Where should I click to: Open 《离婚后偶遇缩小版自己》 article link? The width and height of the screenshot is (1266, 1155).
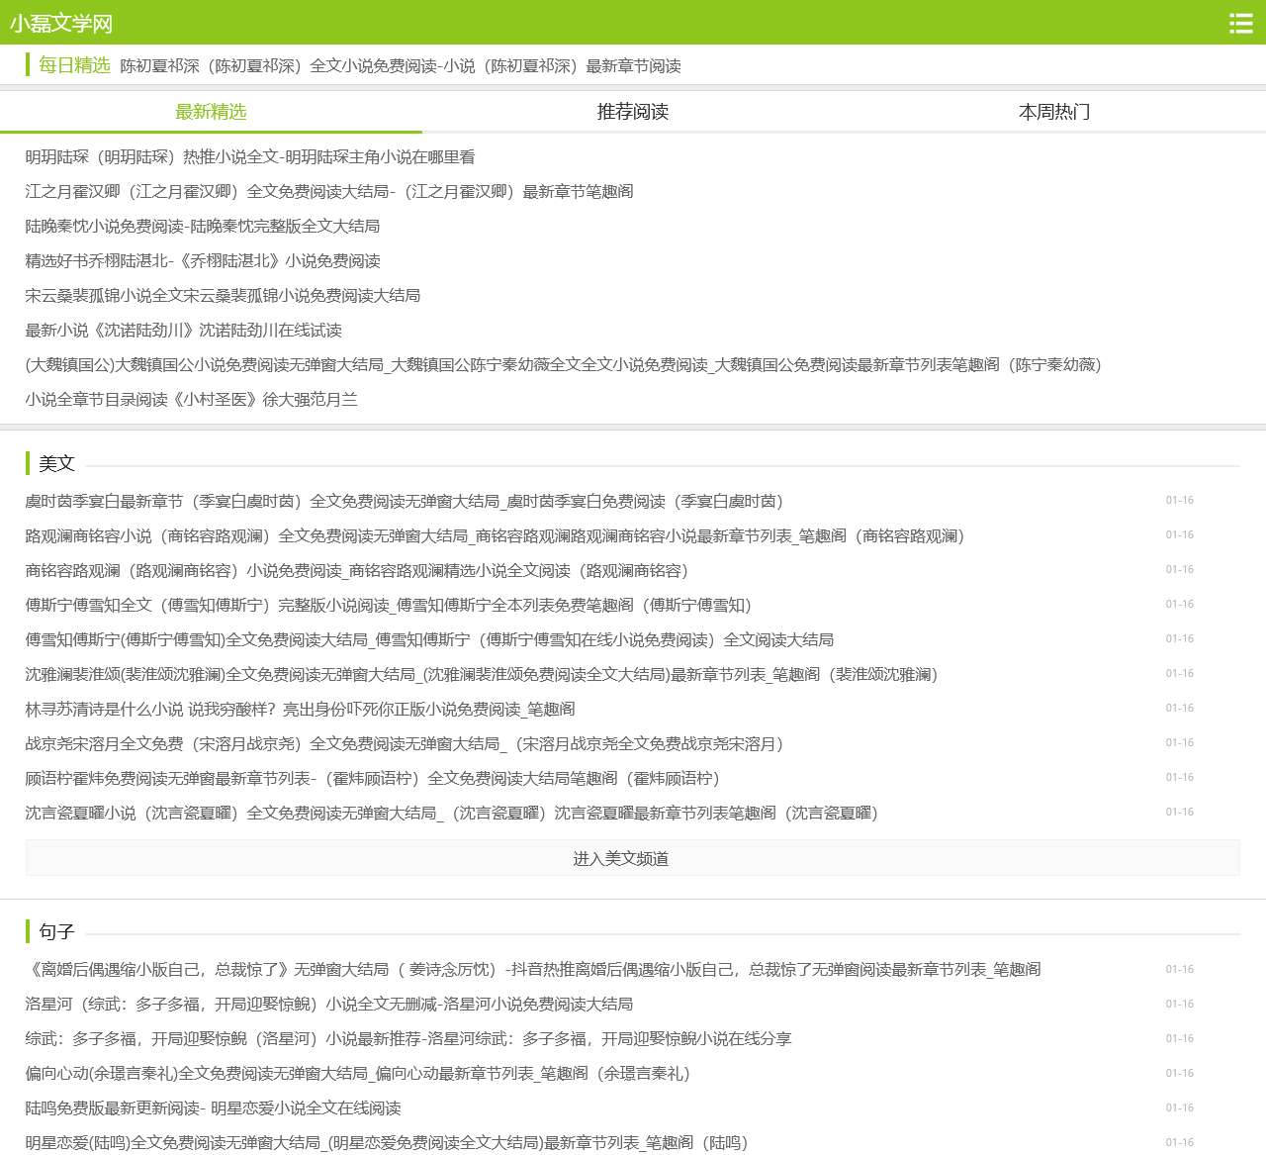click(x=533, y=970)
